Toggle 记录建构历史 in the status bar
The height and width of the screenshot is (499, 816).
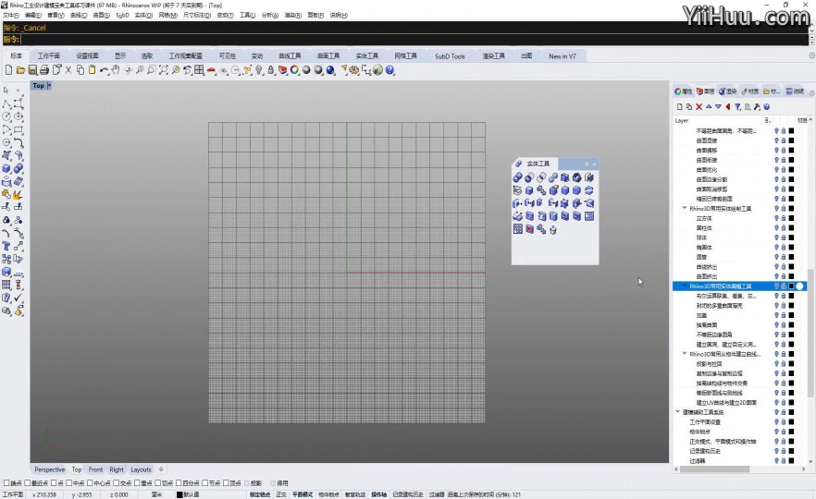(407, 494)
